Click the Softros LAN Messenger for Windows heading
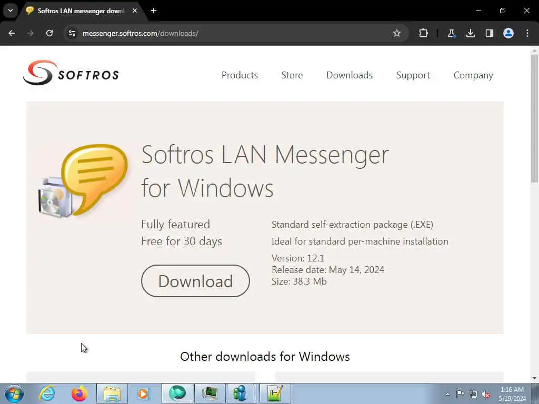 click(265, 171)
